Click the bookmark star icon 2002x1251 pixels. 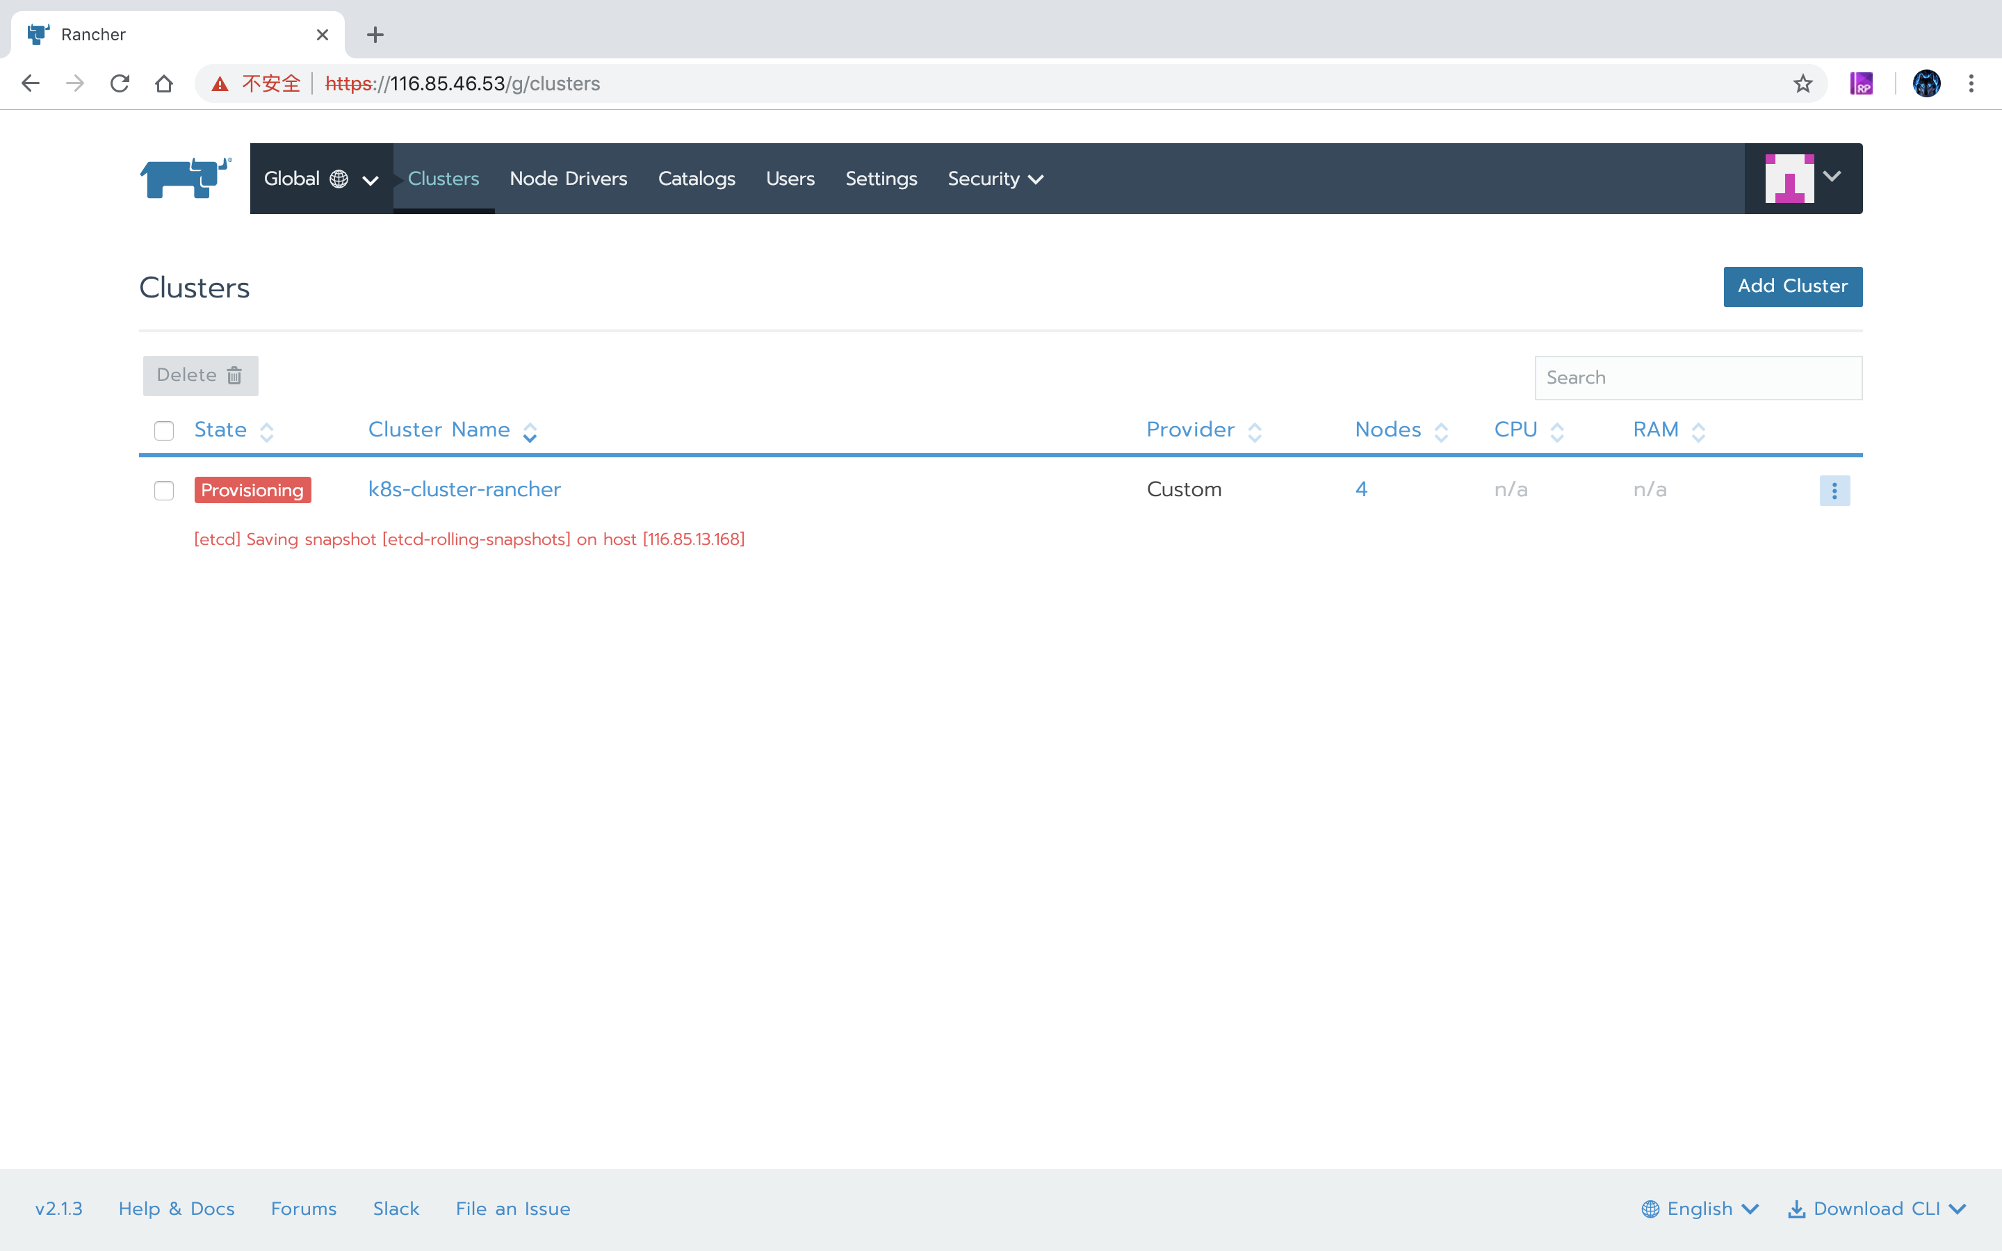[x=1802, y=83]
